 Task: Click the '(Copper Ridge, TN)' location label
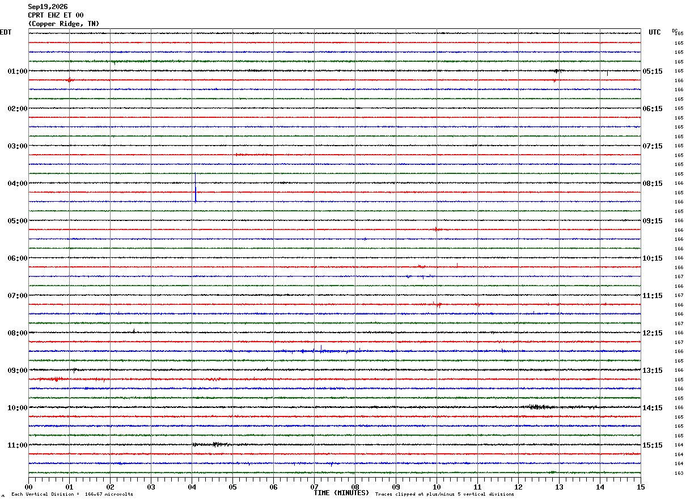coord(63,24)
